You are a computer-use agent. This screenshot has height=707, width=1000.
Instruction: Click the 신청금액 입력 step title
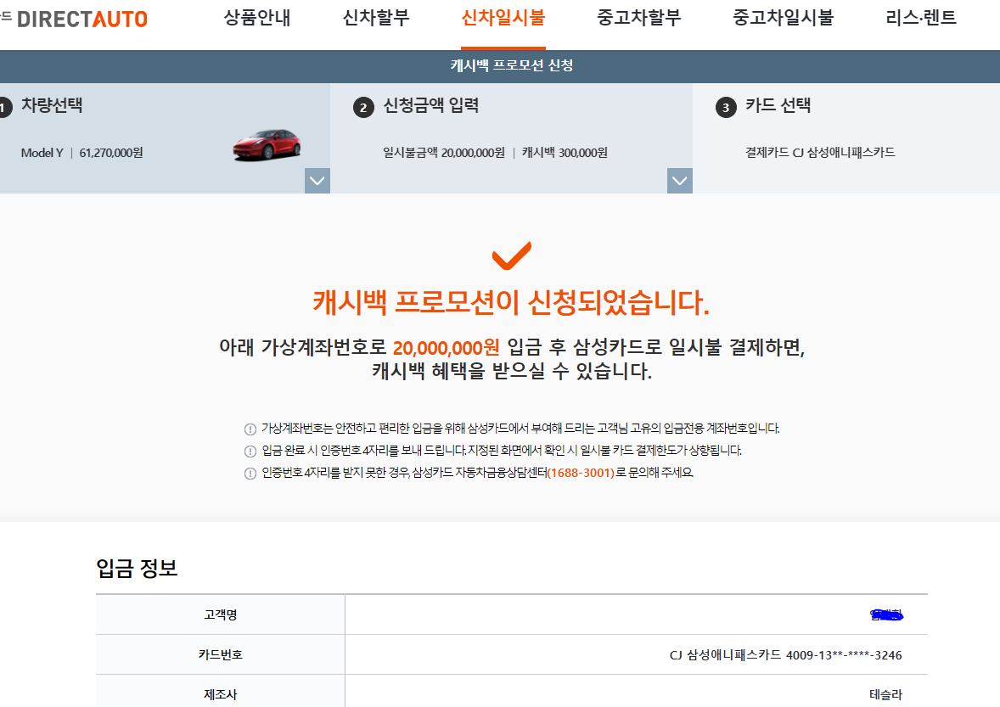pyautogui.click(x=431, y=105)
